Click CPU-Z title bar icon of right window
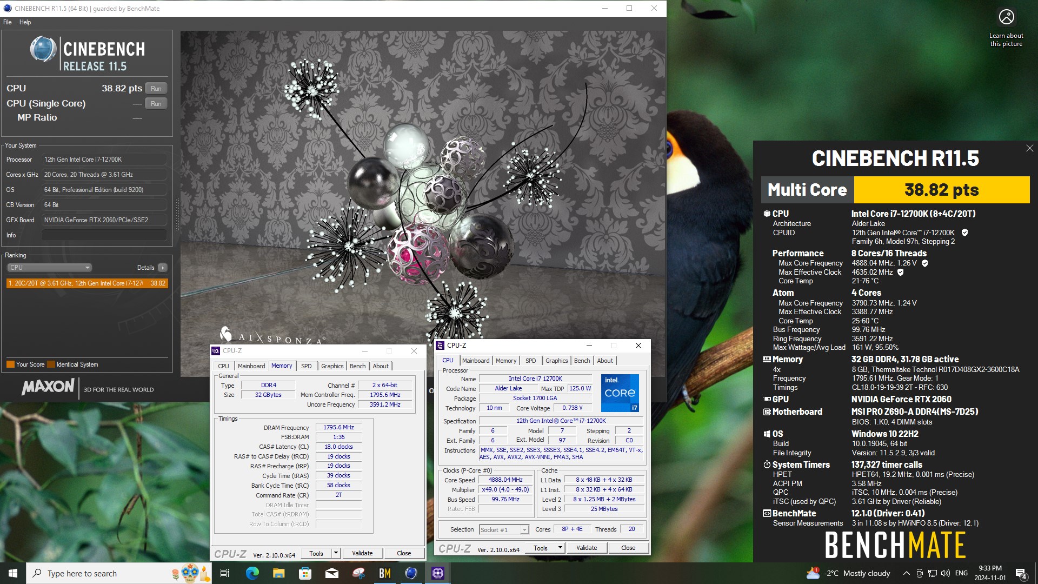1038x584 pixels. 441,346
